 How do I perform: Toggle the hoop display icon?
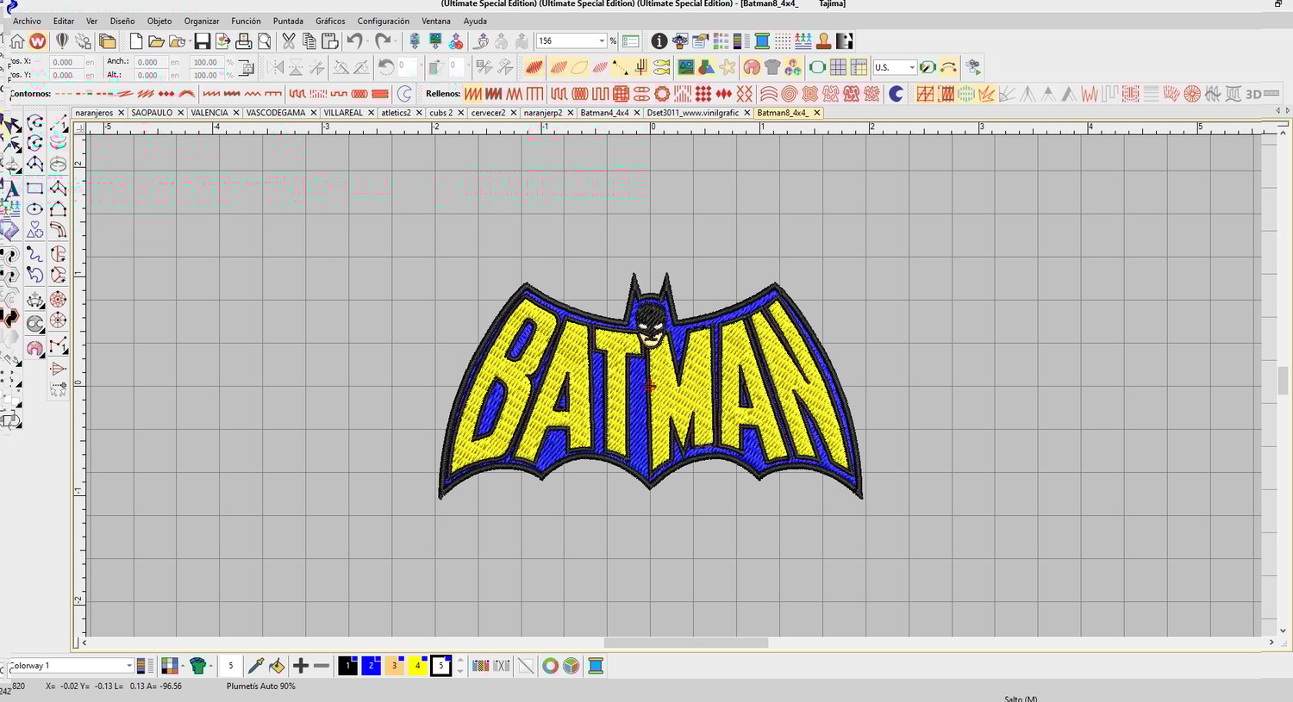pos(817,67)
